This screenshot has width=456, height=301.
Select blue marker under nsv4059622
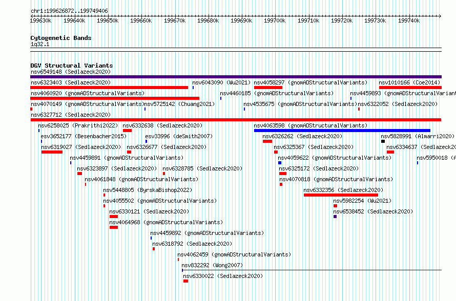[x=280, y=163]
